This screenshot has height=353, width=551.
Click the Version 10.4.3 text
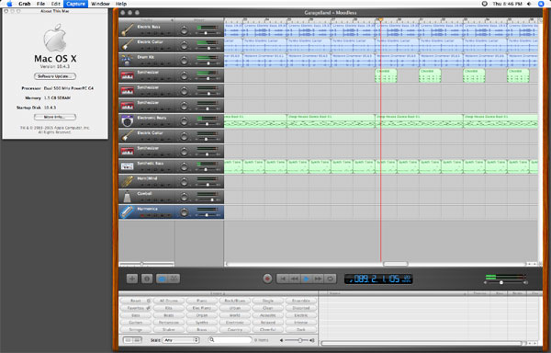55,66
